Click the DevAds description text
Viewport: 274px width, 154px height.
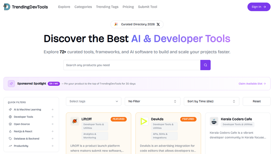[x=168, y=148]
